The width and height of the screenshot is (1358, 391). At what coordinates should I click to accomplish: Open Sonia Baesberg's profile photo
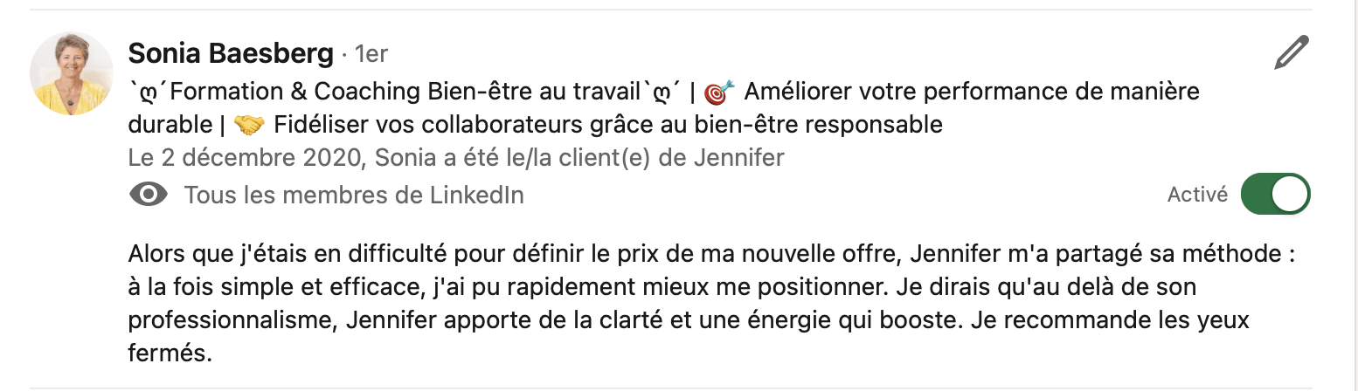(x=72, y=73)
